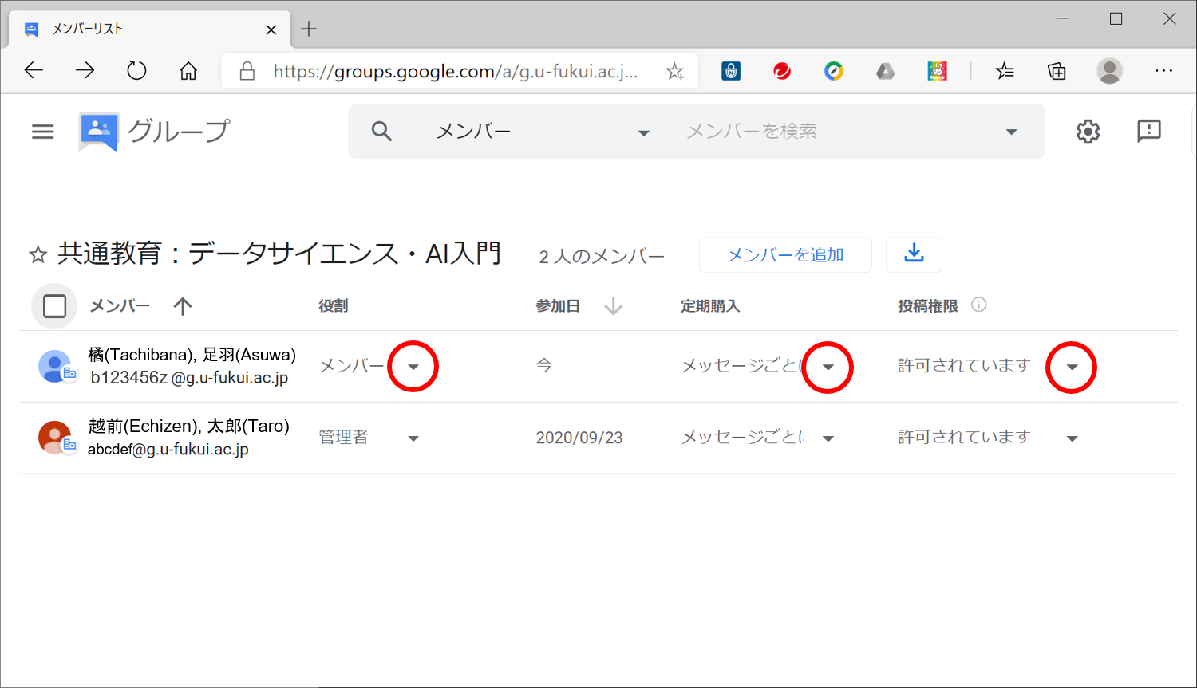Open a new browser tab
Screen dimensions: 1197x688
(x=309, y=29)
